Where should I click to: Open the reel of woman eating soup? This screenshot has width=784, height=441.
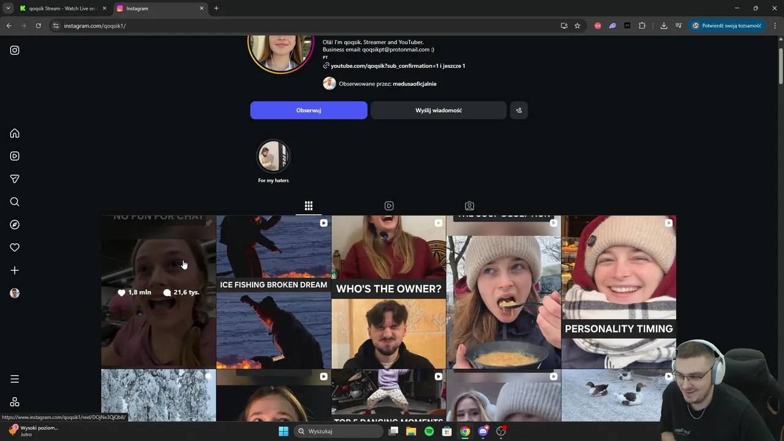pyautogui.click(x=503, y=292)
